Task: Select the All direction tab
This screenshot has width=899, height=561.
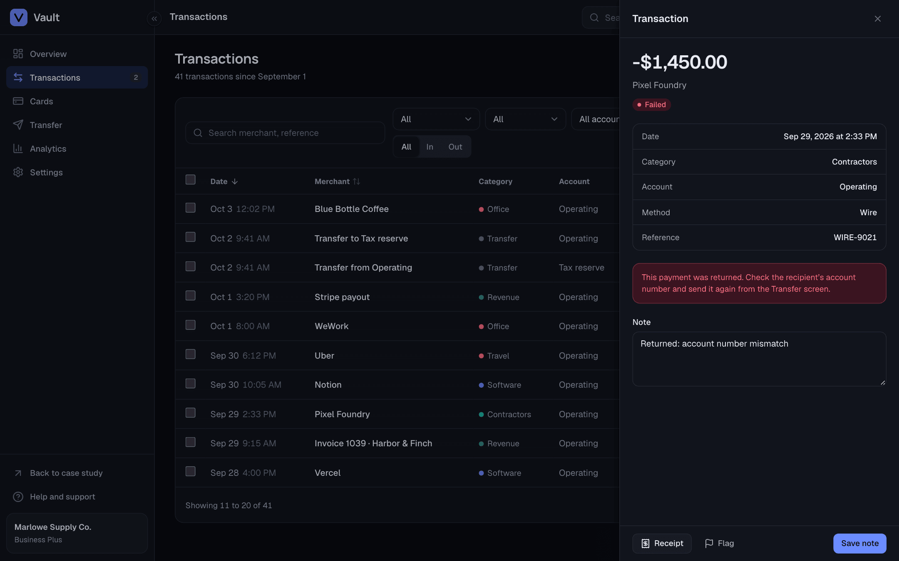Action: tap(406, 147)
